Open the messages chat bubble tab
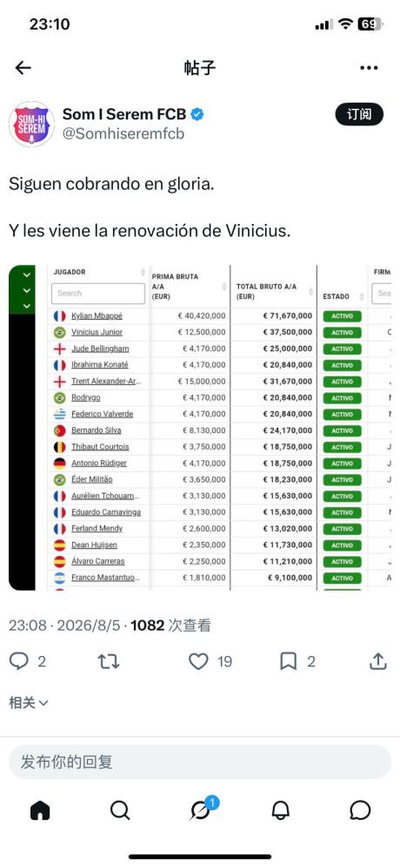The width and height of the screenshot is (400, 867). point(360,810)
